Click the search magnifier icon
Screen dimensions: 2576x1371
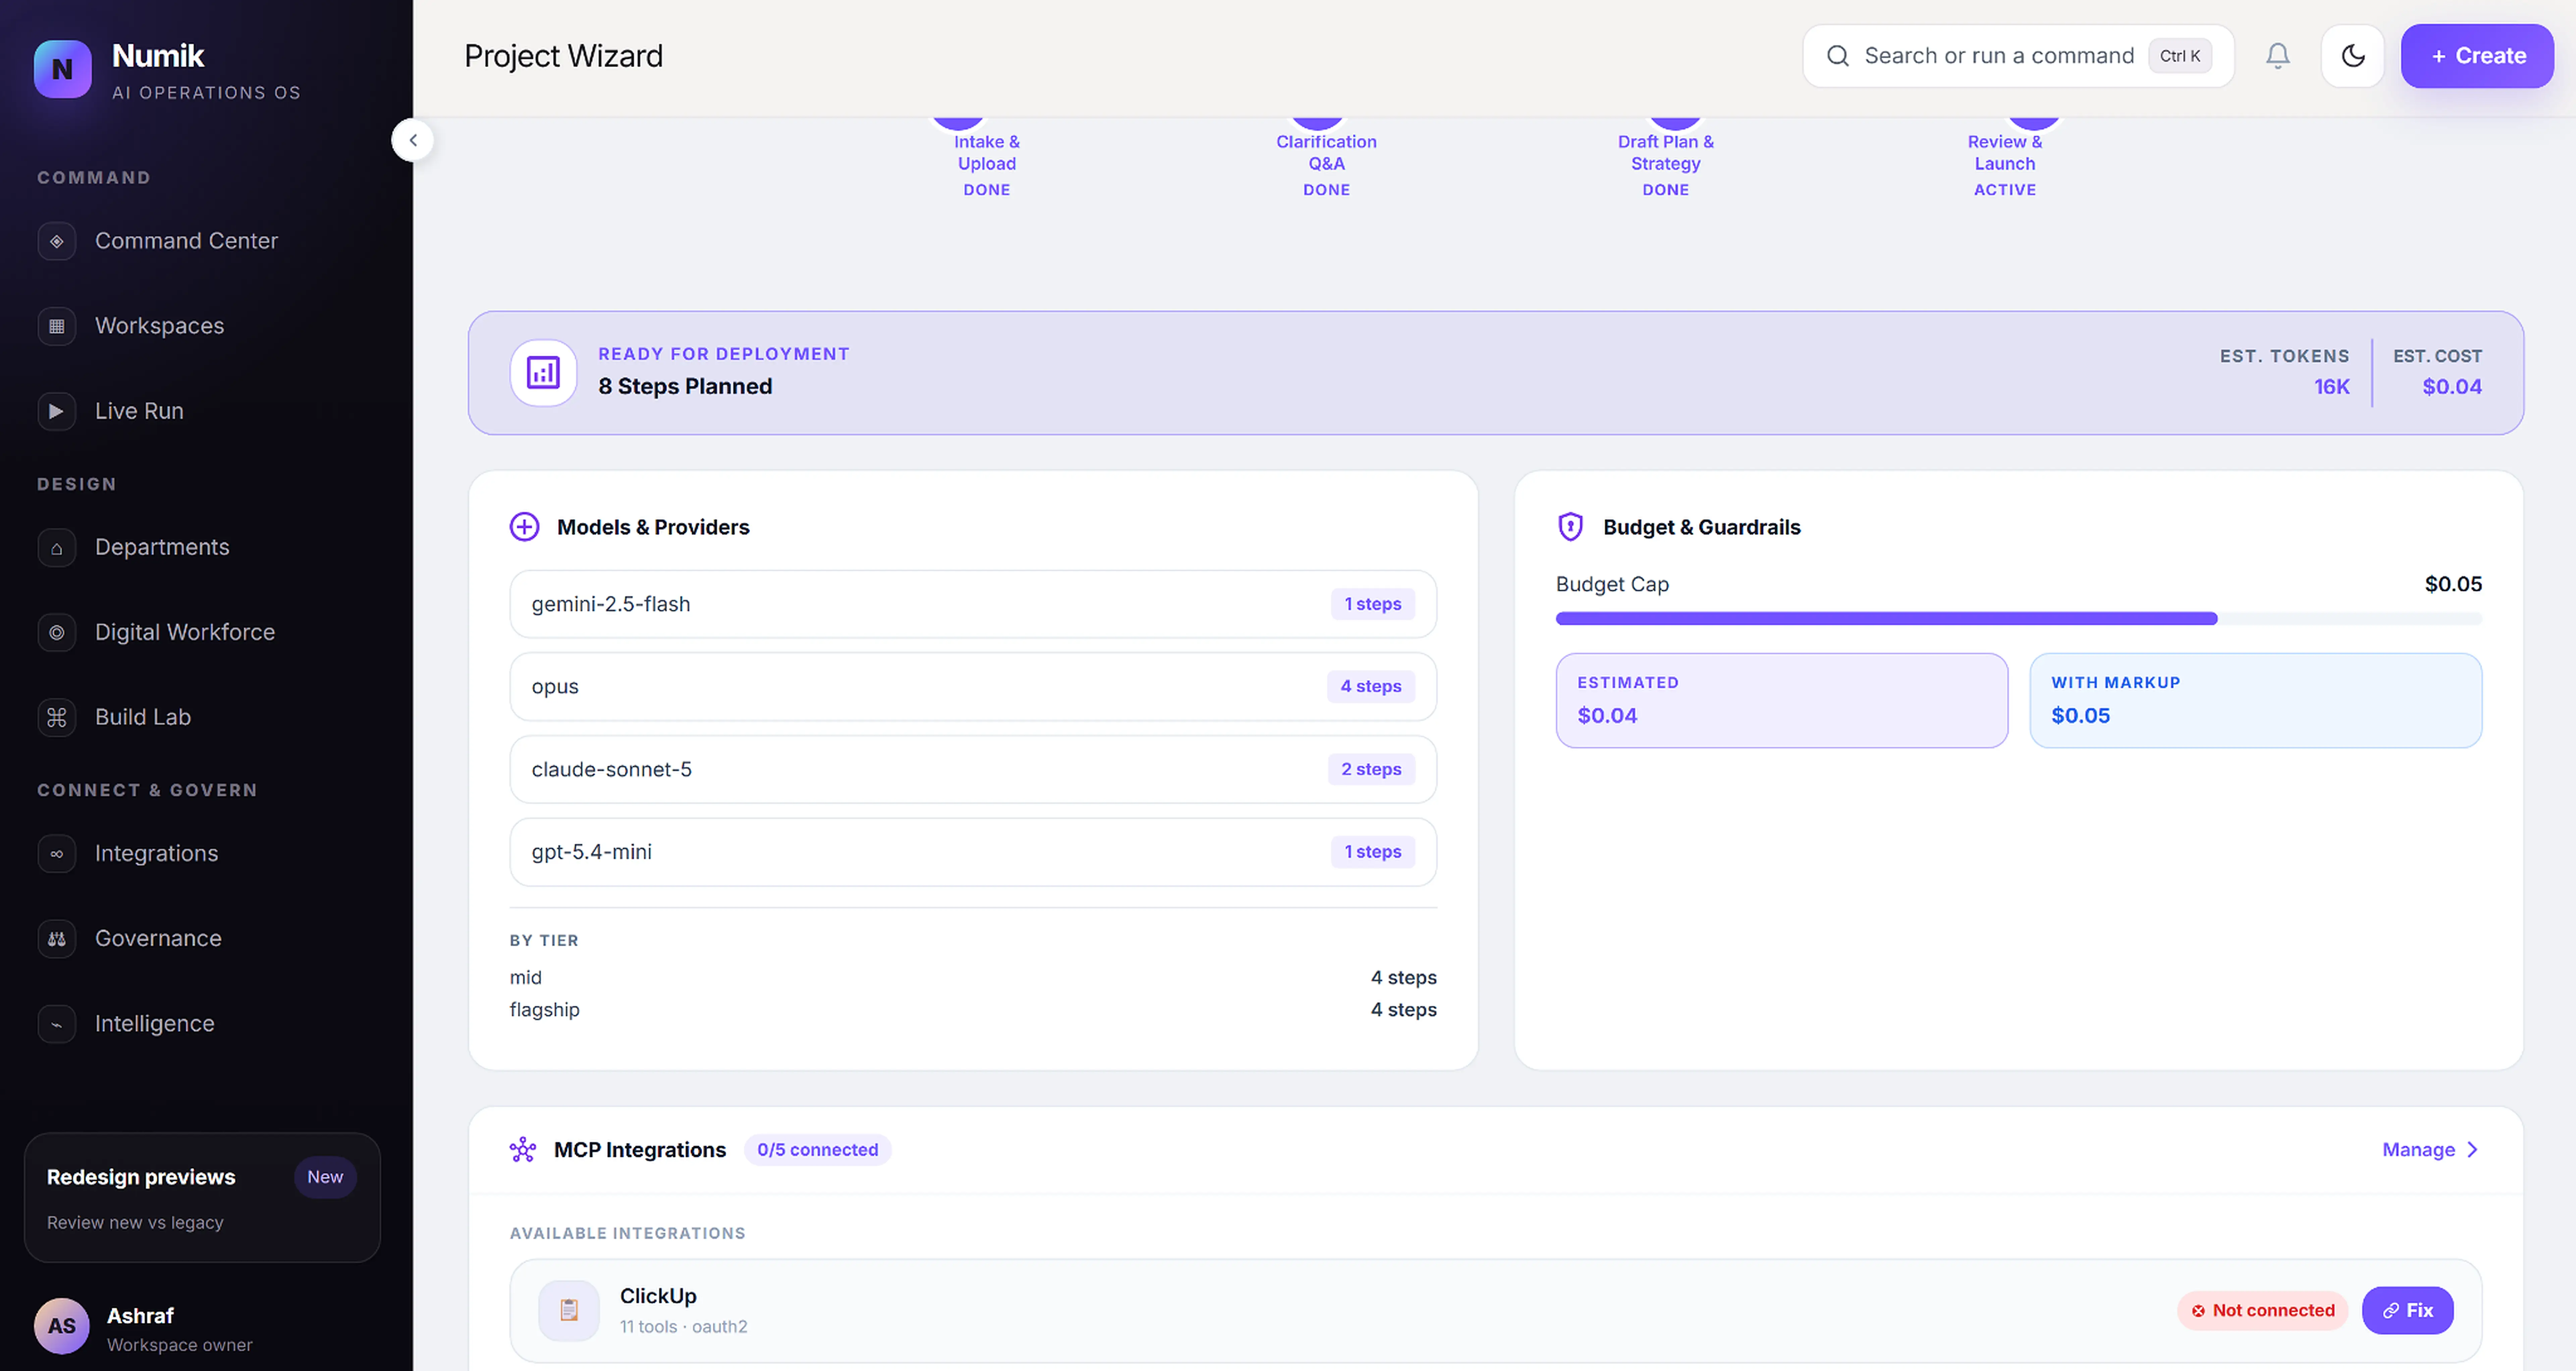[1838, 56]
